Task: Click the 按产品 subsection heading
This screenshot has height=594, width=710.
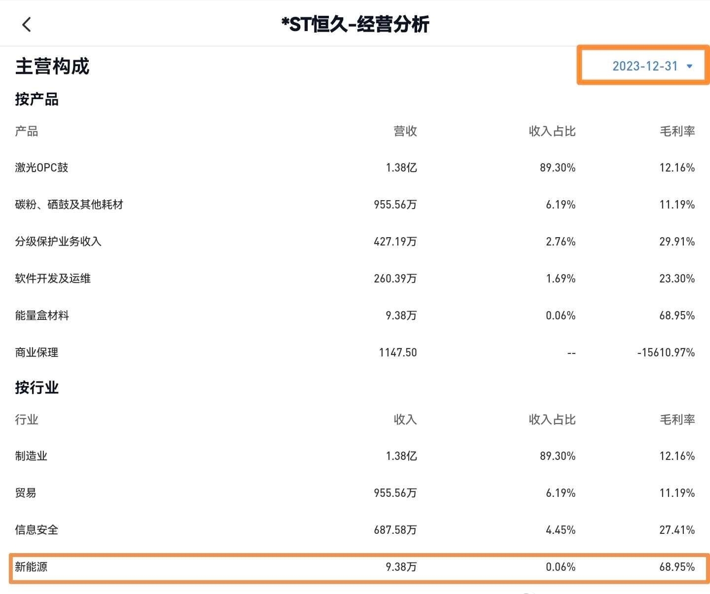Action: (x=37, y=100)
